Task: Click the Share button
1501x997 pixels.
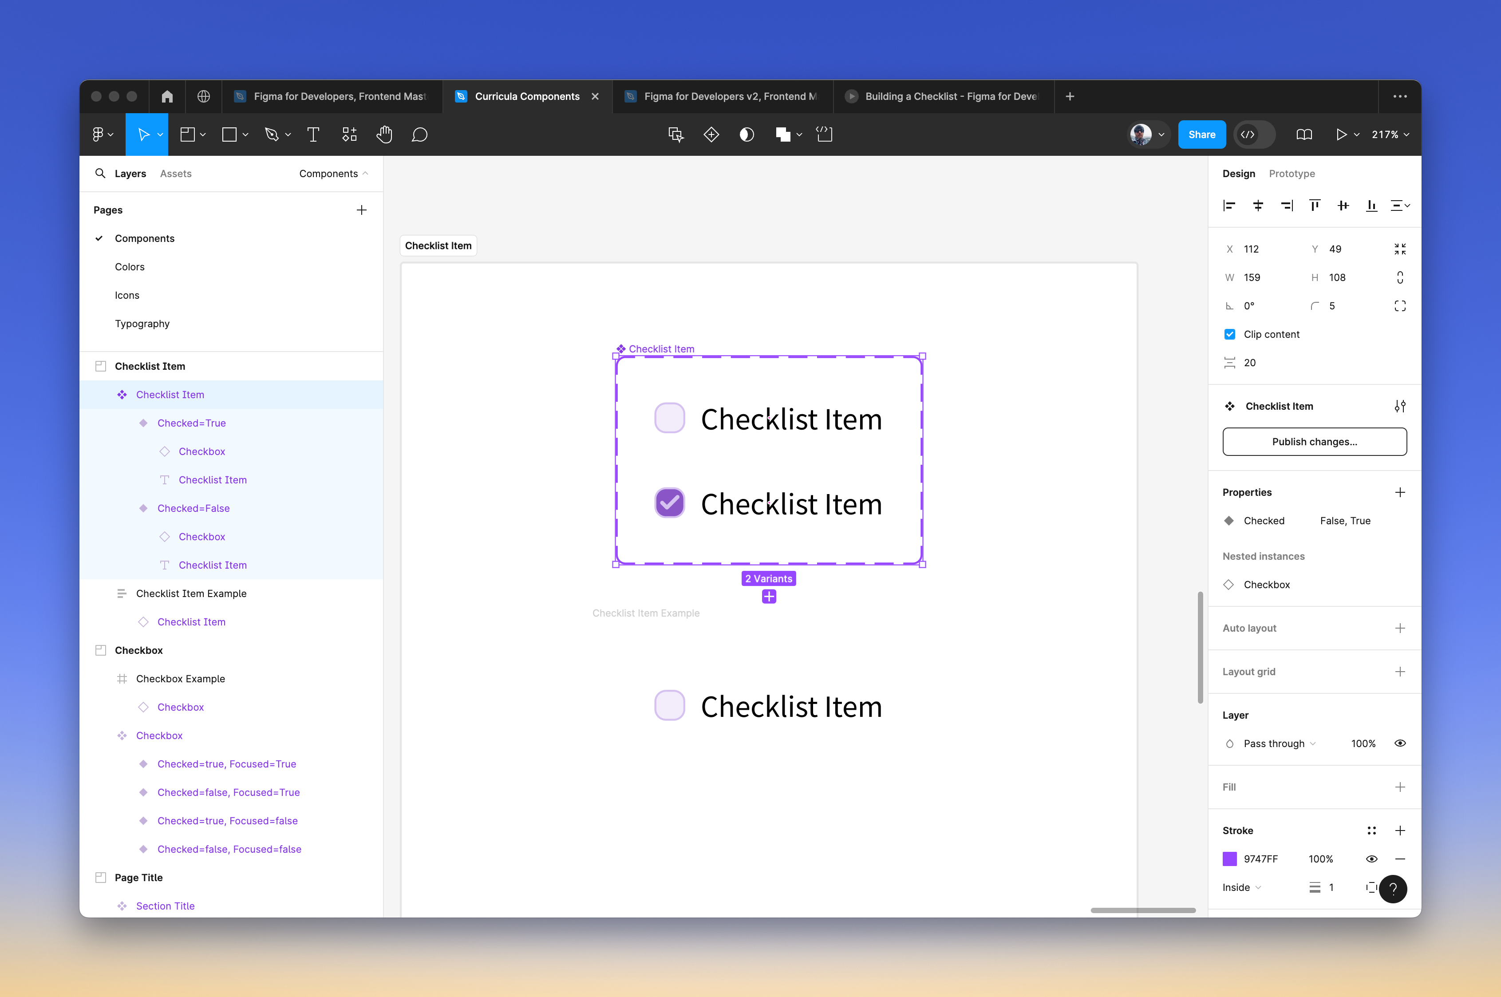Action: point(1201,134)
